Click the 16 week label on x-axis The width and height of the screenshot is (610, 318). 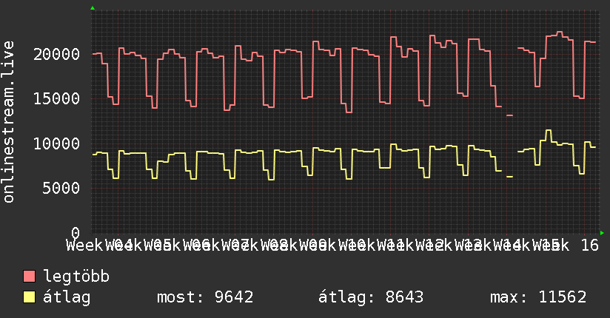[x=590, y=246]
